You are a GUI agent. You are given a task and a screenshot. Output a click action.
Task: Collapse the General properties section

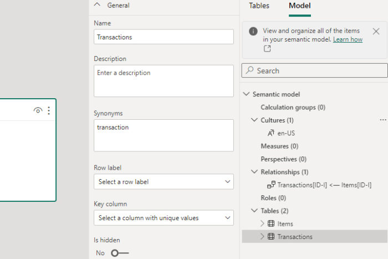tap(97, 4)
